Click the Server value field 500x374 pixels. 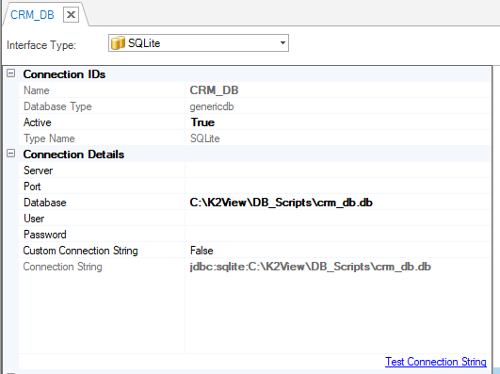point(338,171)
